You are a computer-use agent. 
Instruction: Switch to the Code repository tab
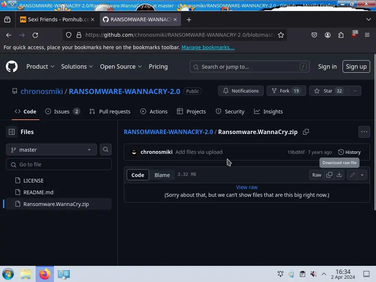point(25,112)
